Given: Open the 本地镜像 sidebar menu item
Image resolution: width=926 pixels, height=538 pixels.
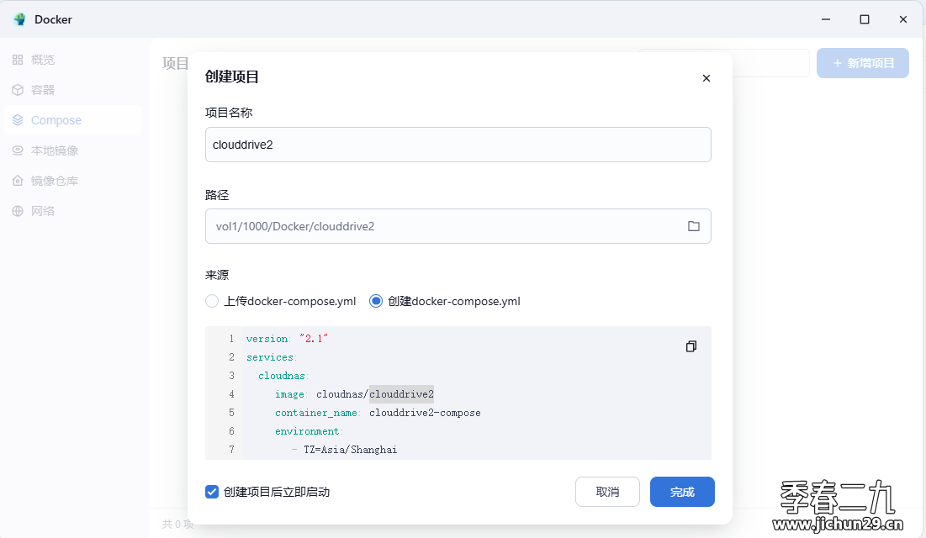Looking at the screenshot, I should pyautogui.click(x=55, y=150).
